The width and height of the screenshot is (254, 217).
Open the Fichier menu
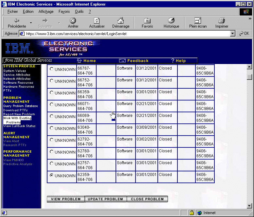tap(12, 11)
